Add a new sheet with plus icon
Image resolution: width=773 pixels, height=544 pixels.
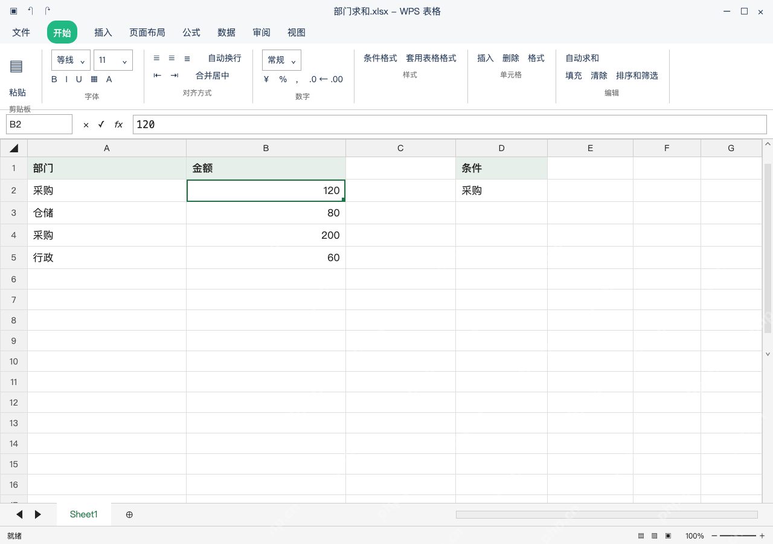click(x=129, y=514)
